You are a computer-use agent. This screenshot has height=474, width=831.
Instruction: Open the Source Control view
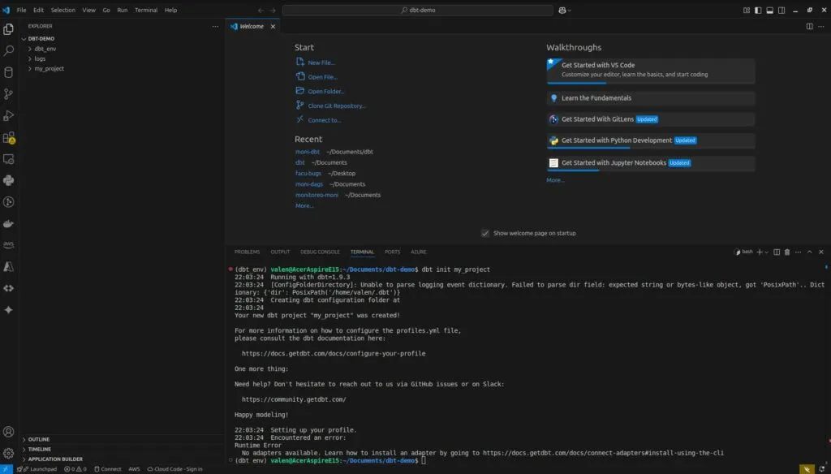tap(8, 94)
